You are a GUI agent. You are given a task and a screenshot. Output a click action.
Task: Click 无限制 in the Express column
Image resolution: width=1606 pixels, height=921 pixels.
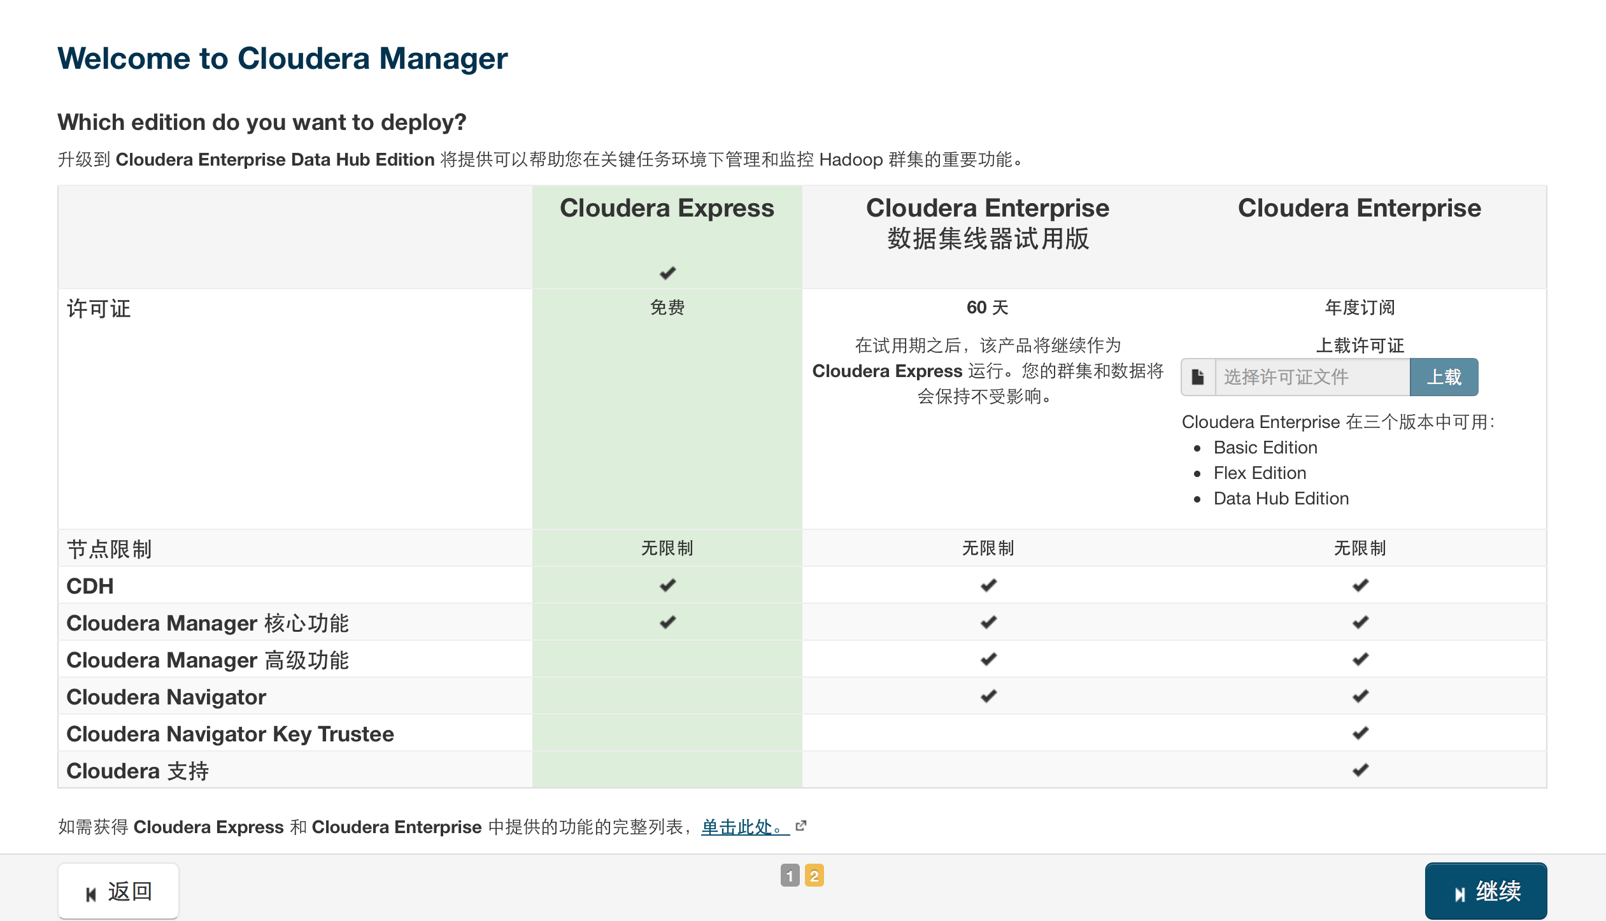click(x=667, y=548)
